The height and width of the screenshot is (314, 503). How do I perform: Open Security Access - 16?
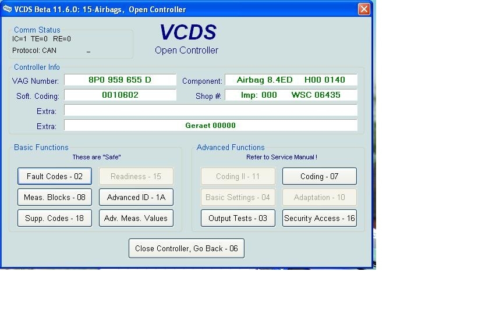coord(320,218)
